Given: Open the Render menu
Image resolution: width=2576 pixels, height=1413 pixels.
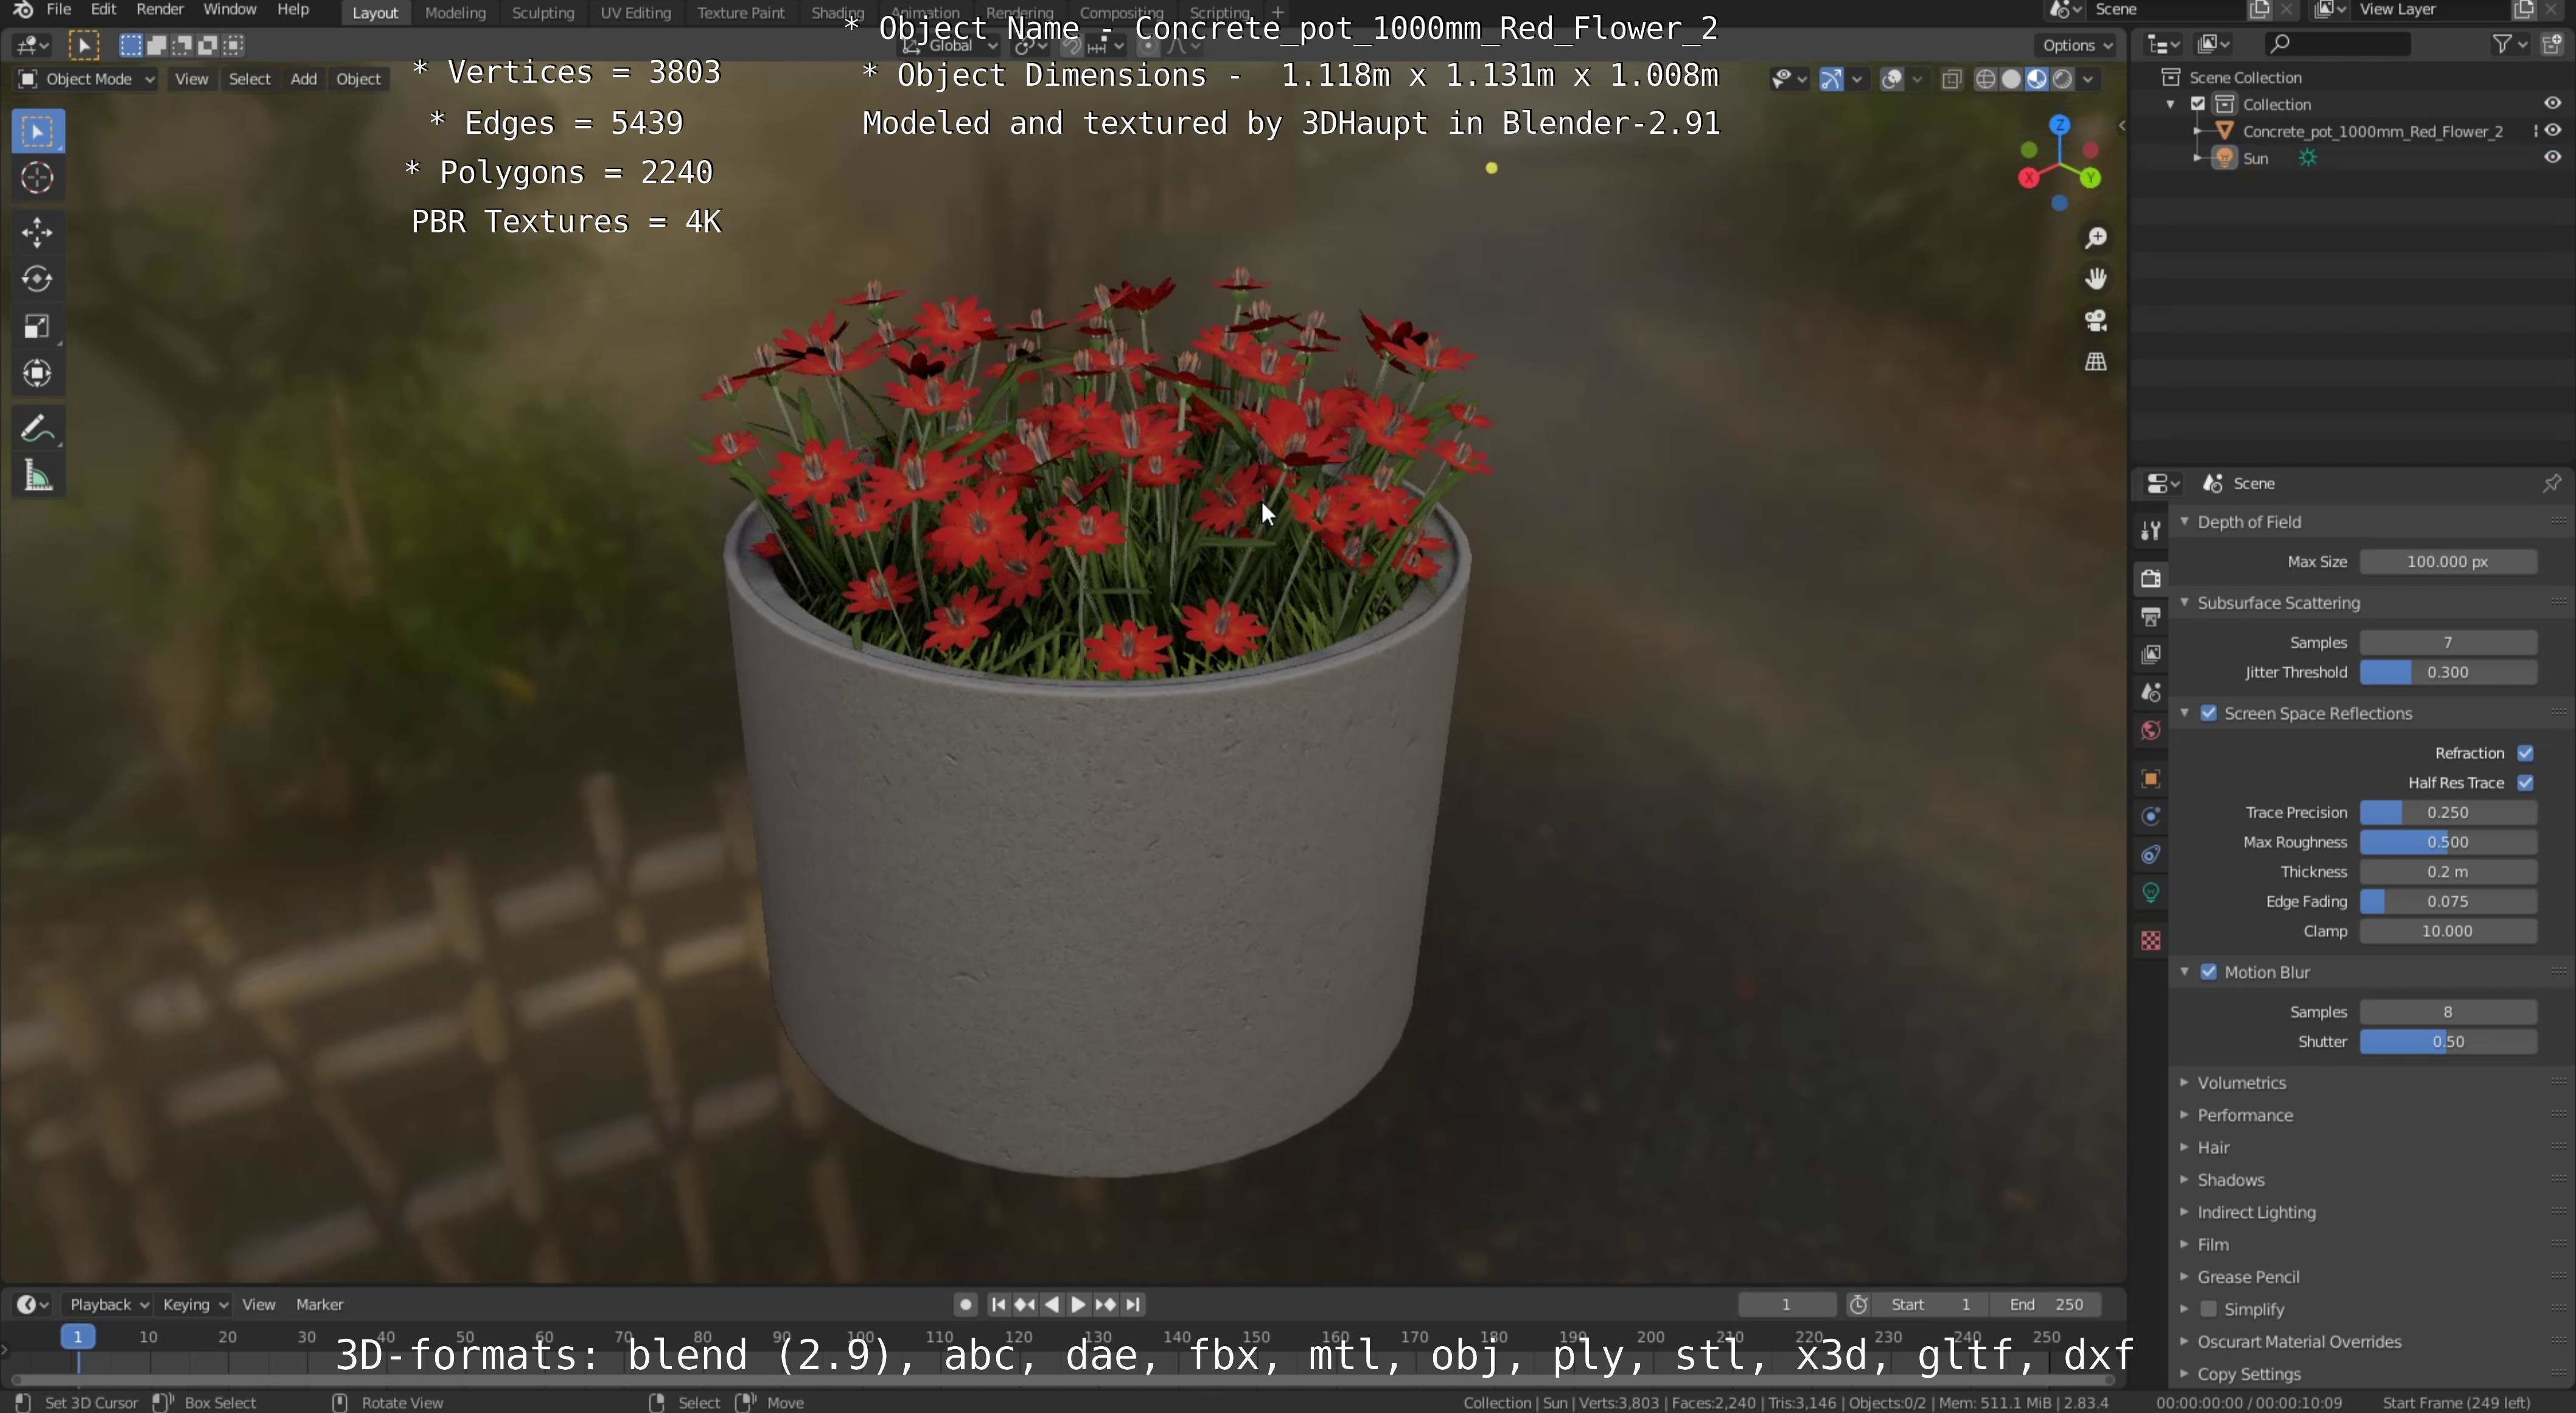Looking at the screenshot, I should pyautogui.click(x=160, y=10).
